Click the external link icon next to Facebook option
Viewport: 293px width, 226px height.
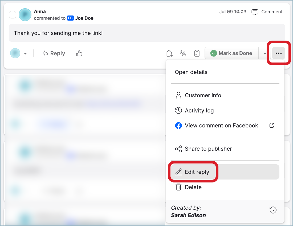point(272,125)
